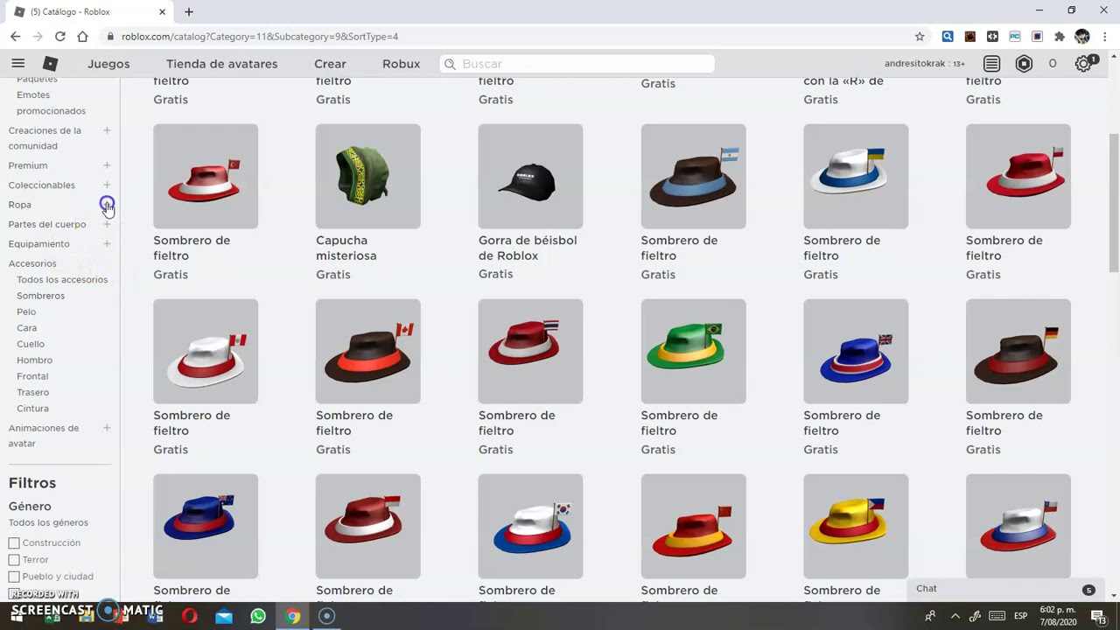The image size is (1120, 630).
Task: Click black Roblox baseball cap thumbnail
Action: tap(530, 176)
